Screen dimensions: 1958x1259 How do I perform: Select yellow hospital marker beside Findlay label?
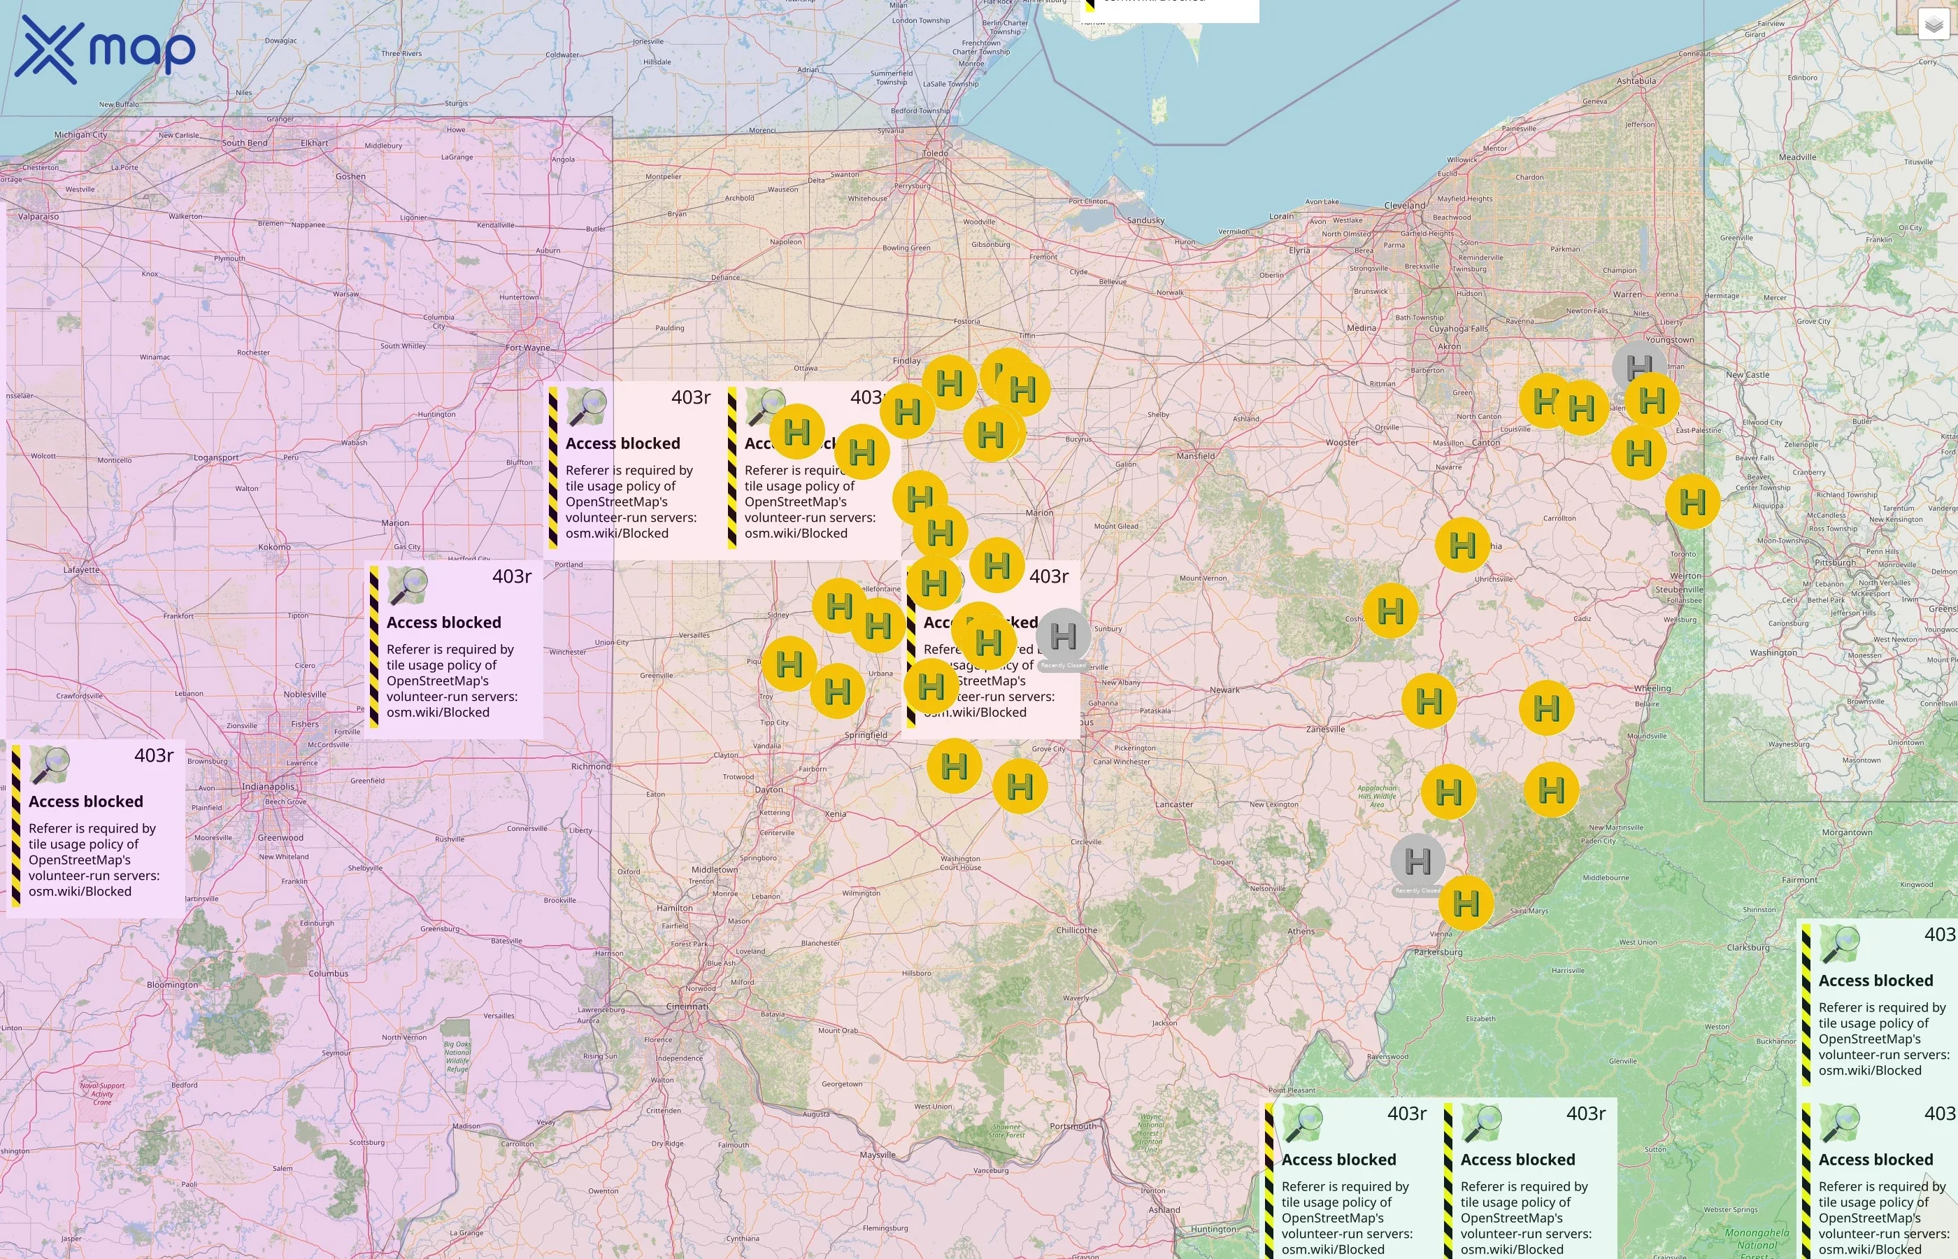[x=950, y=383]
